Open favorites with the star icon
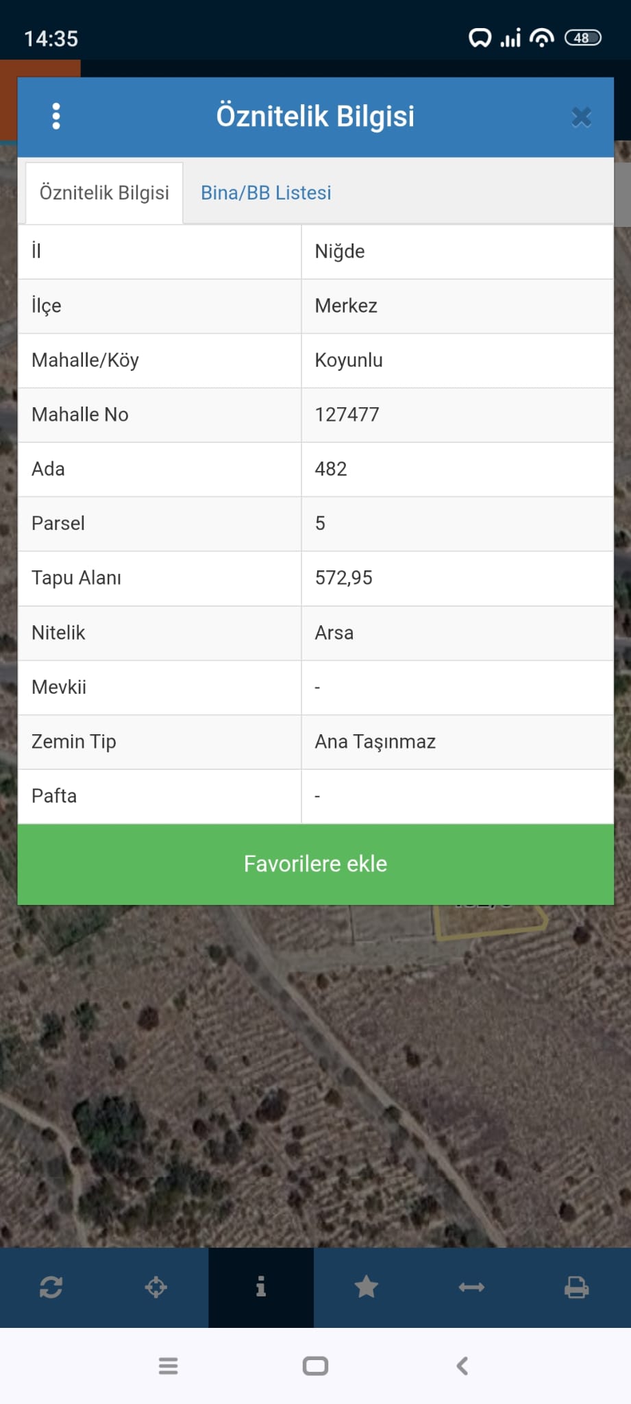Screen dimensions: 631x1404 click(x=367, y=1287)
